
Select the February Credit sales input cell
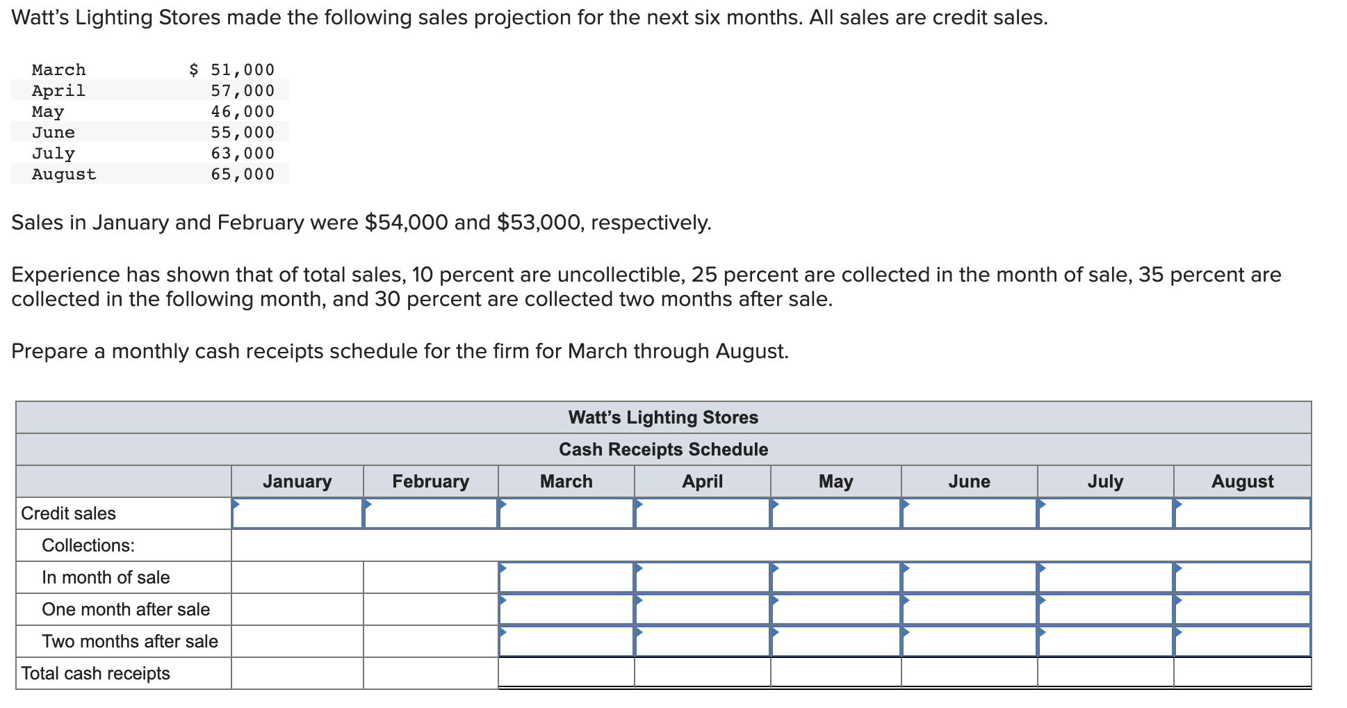pos(431,513)
